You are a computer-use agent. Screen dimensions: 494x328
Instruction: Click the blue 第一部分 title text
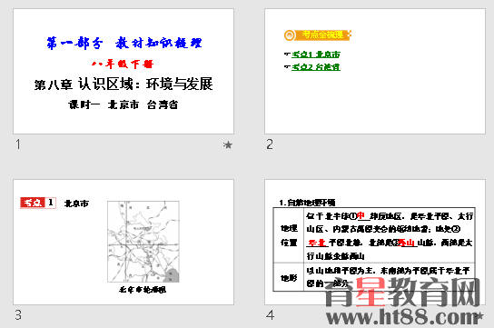click(x=124, y=44)
